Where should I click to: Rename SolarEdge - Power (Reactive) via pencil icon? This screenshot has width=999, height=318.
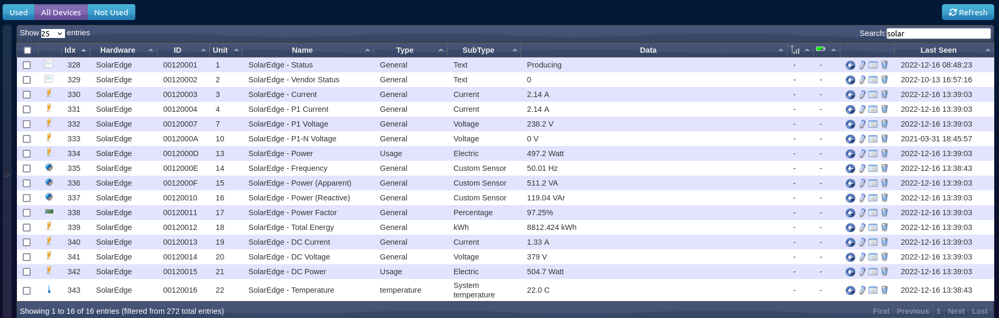862,198
